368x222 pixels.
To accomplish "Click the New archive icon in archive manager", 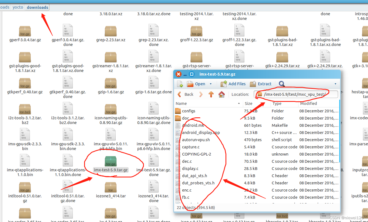I will tap(180, 84).
